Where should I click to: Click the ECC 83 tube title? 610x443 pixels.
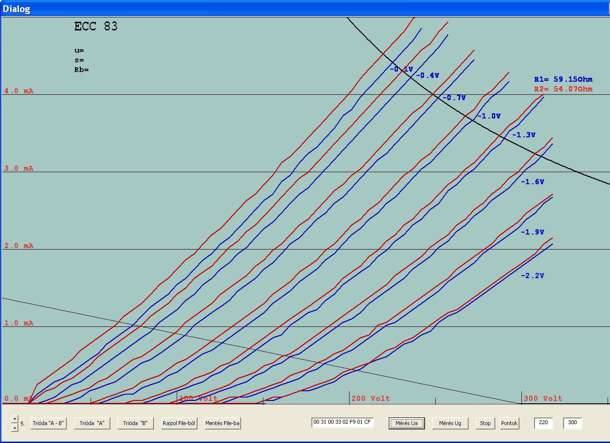point(96,26)
